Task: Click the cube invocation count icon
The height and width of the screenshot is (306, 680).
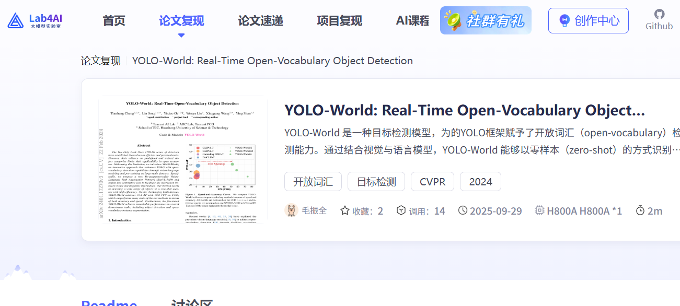Action: (x=401, y=210)
